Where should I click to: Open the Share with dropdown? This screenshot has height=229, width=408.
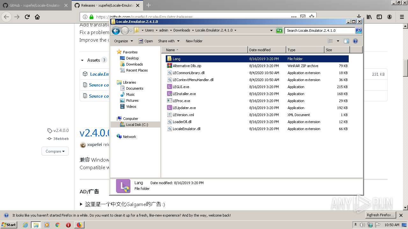[169, 41]
